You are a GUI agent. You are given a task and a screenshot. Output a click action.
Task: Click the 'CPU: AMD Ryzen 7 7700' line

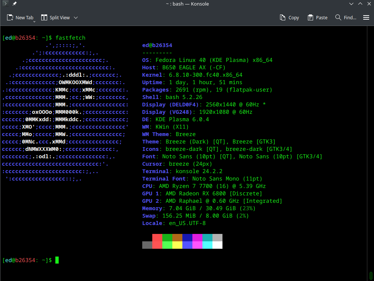tap(204, 186)
